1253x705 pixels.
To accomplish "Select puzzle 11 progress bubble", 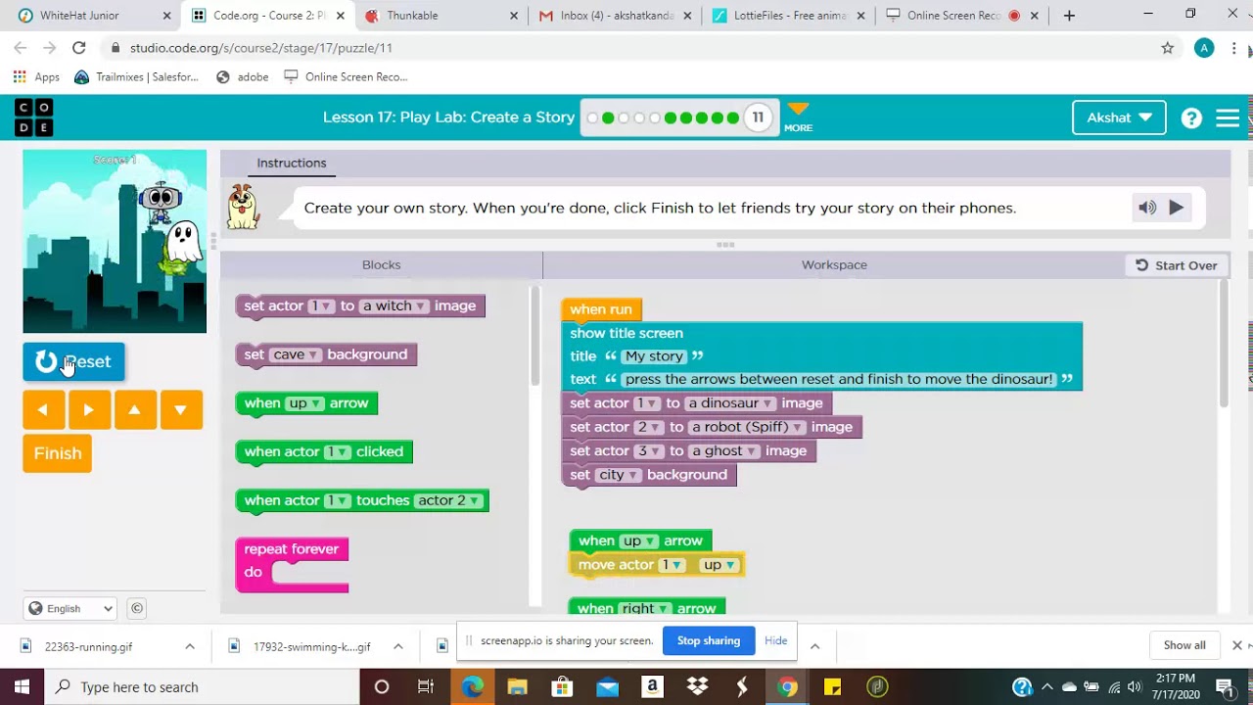I will [758, 117].
